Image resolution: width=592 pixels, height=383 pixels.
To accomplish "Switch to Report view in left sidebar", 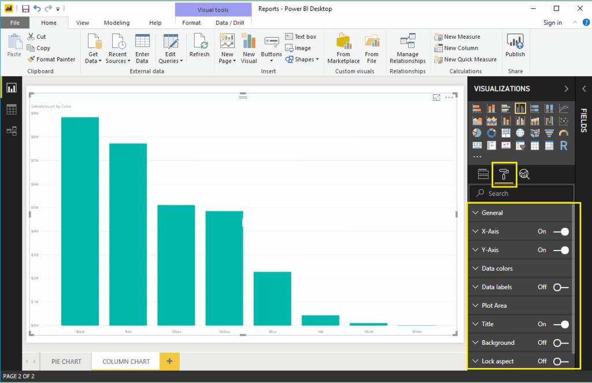I will pos(12,88).
